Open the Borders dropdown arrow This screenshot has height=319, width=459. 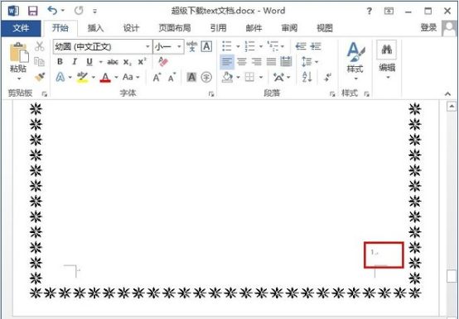[261, 78]
